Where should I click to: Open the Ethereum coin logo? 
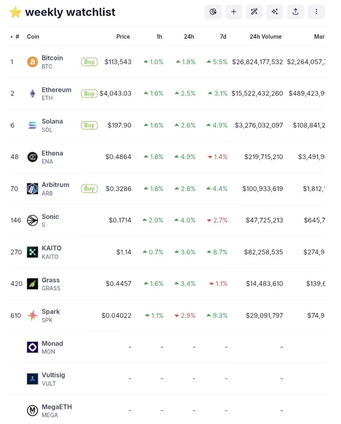pos(32,94)
